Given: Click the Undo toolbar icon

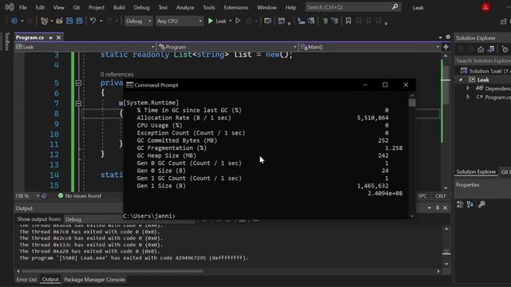Looking at the screenshot, I should pos(93,21).
